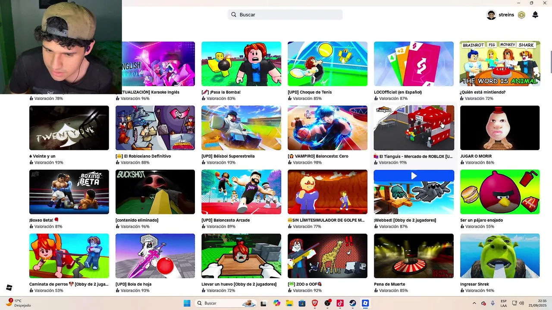Open the Choque de Tenis thumbnail
Image resolution: width=552 pixels, height=310 pixels.
[x=327, y=64]
